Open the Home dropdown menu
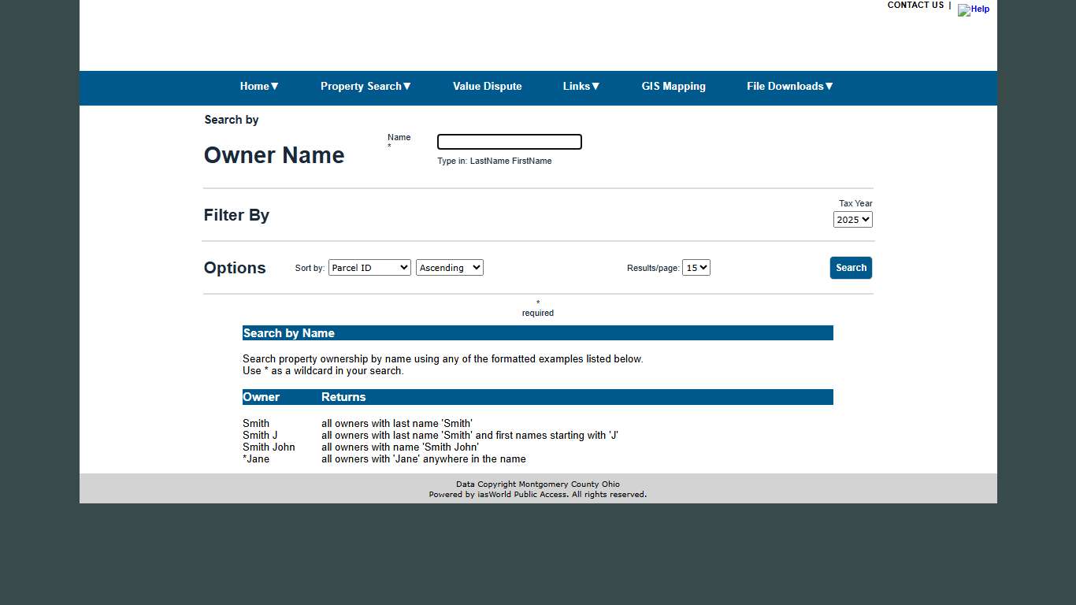 coord(258,87)
